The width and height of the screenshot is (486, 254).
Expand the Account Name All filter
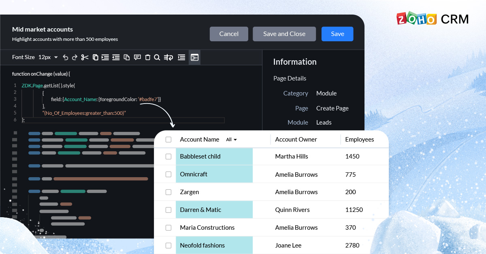pos(232,140)
